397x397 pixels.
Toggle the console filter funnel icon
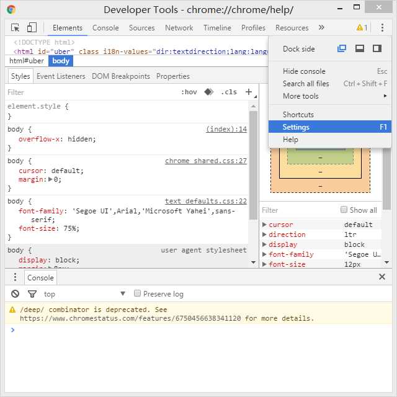click(32, 293)
